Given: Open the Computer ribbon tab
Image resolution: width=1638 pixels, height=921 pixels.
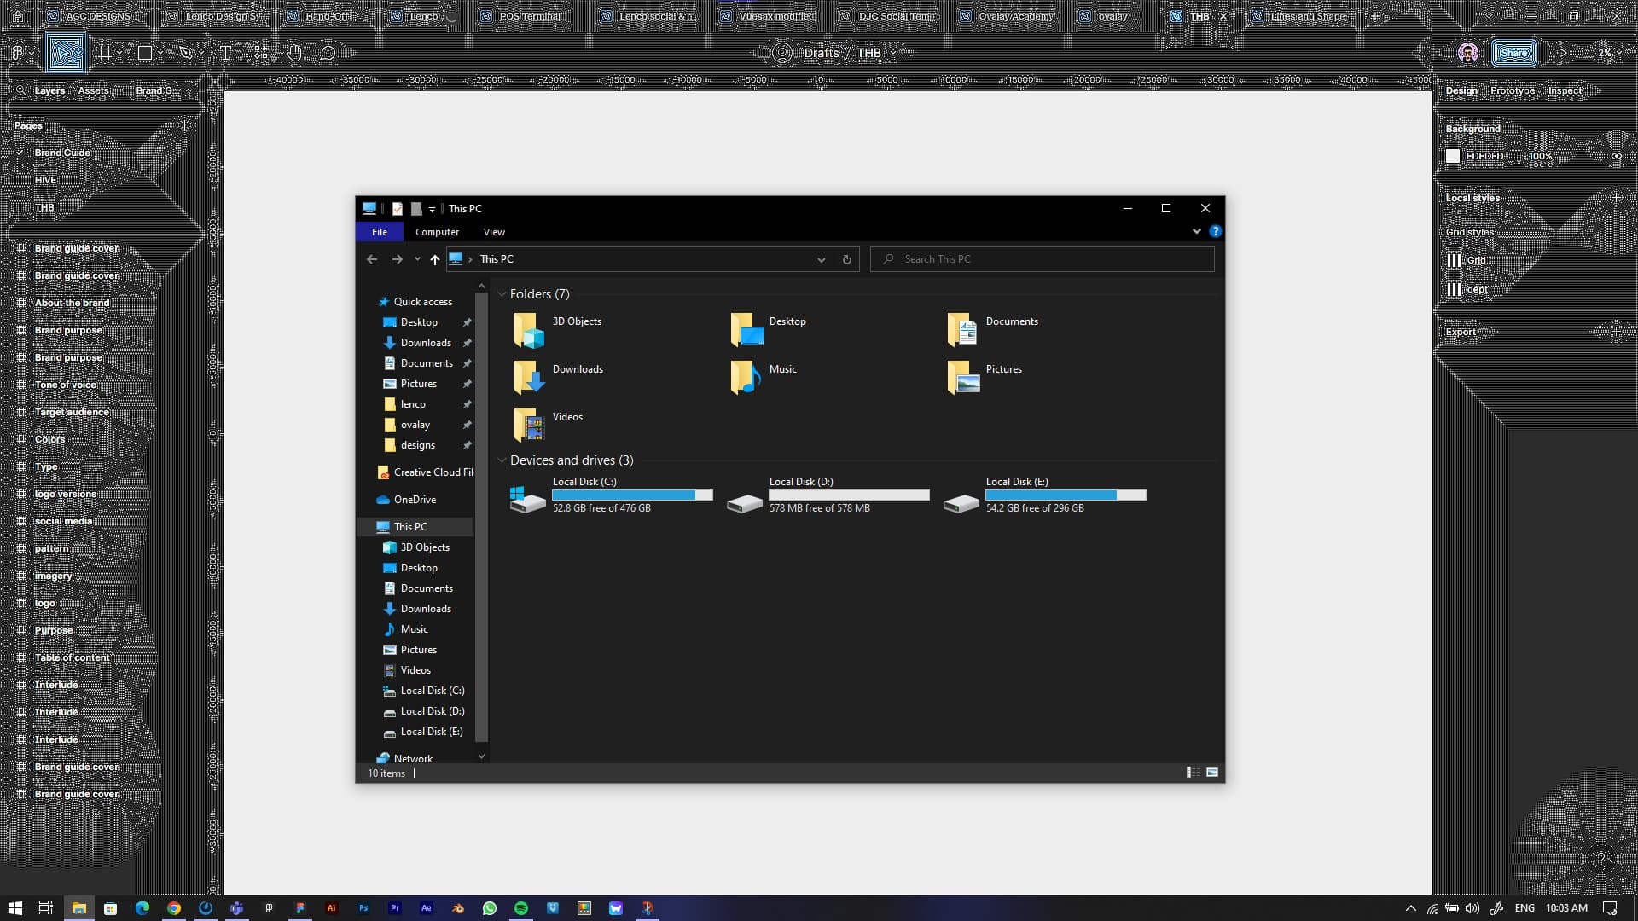Looking at the screenshot, I should point(437,232).
